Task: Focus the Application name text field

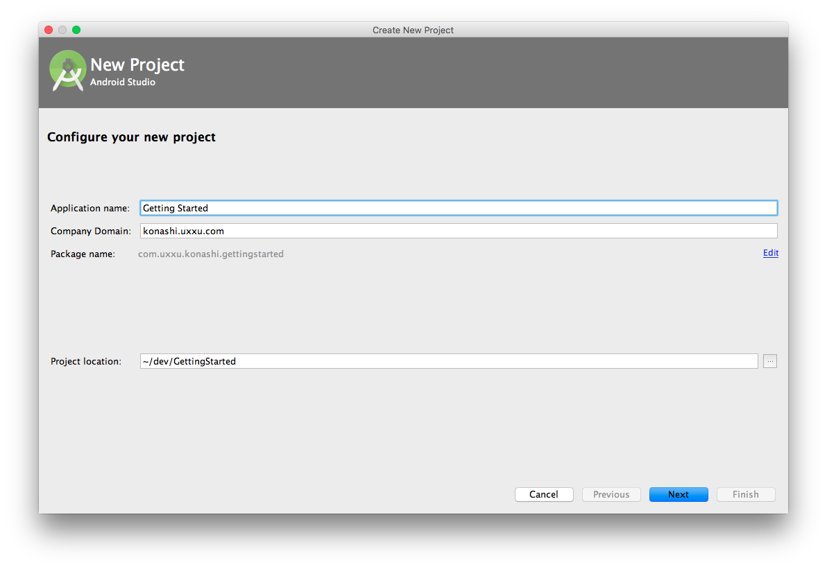Action: pyautogui.click(x=458, y=208)
